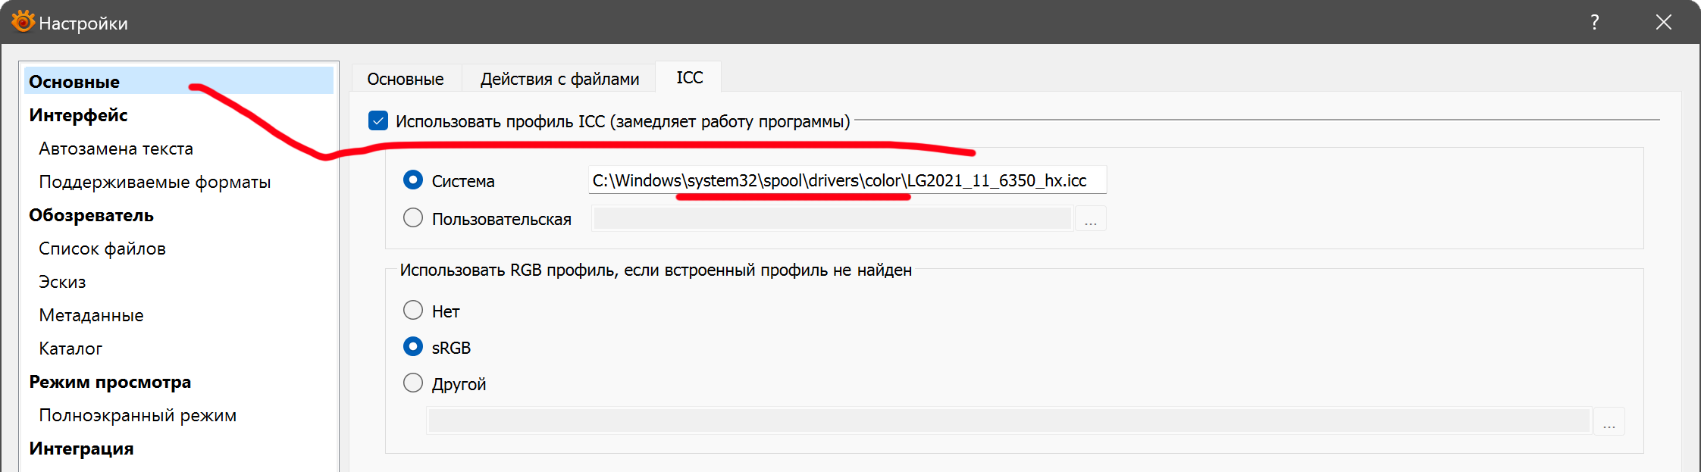Switch to the Основные tab

click(x=406, y=79)
